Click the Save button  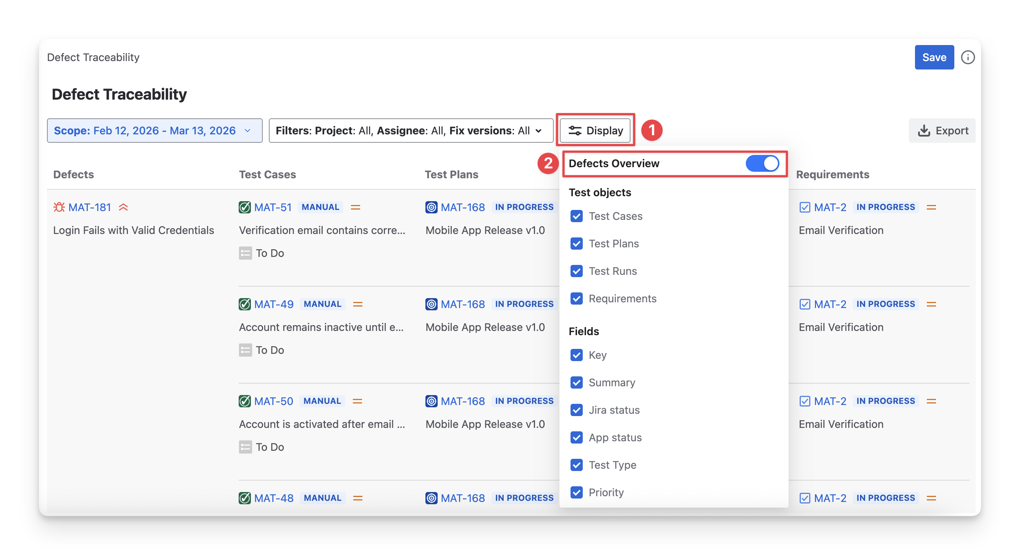click(934, 57)
